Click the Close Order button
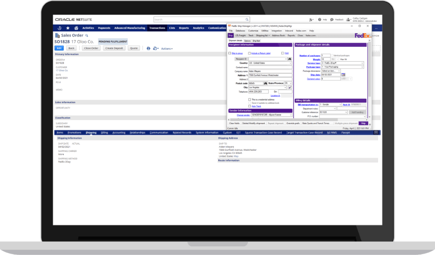Viewport: 435px width, 255px height. (91, 48)
